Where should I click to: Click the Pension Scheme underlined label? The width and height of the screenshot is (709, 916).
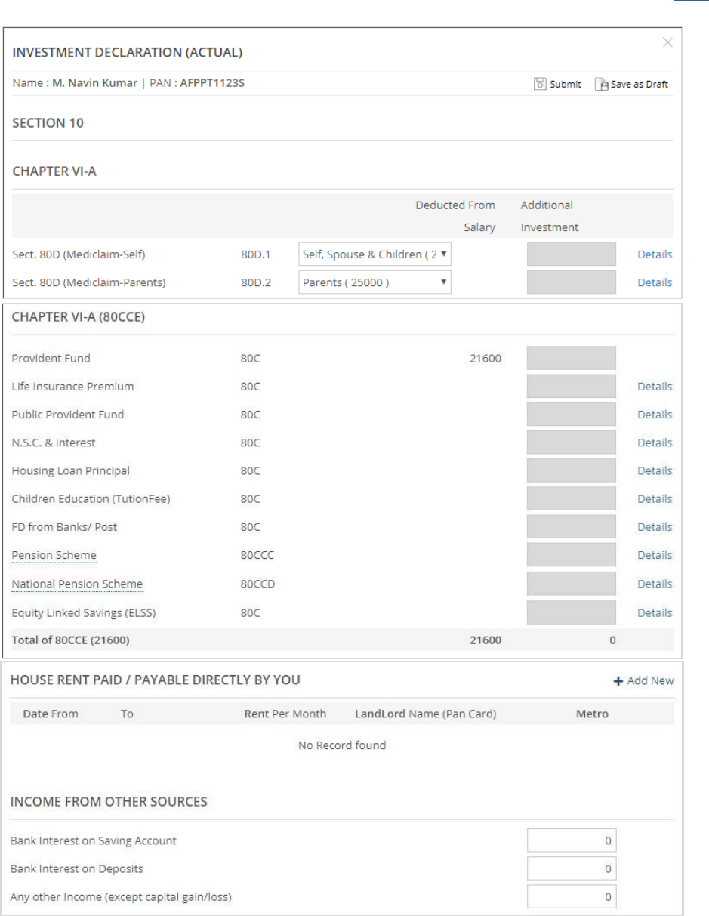(x=54, y=556)
